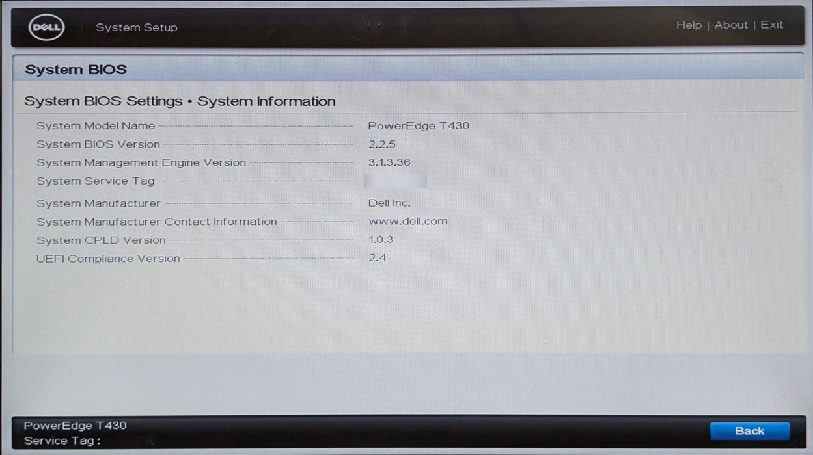Select the System Service Tag label
Viewport: 813px width, 455px height.
(96, 181)
